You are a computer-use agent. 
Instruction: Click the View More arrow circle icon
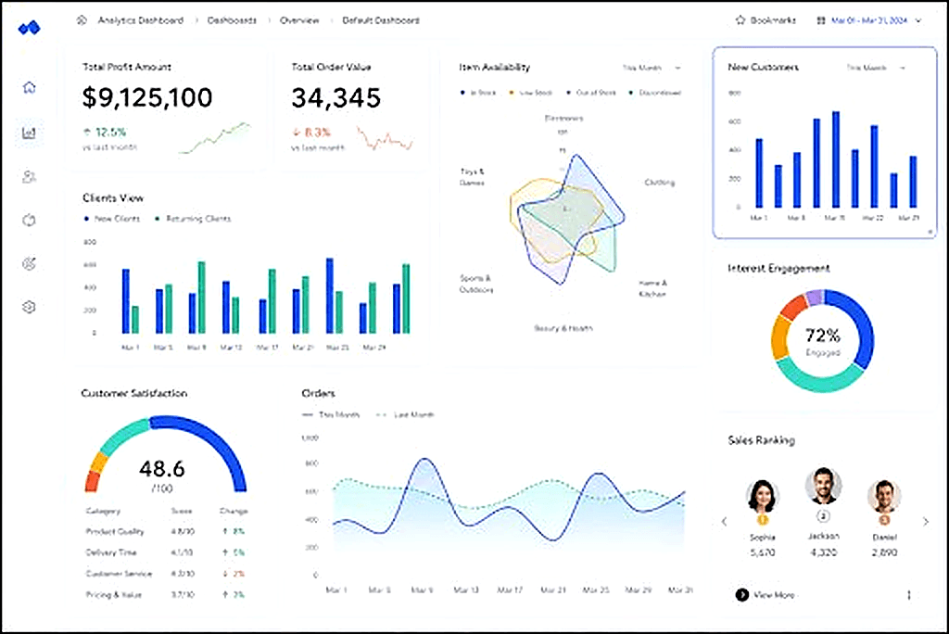click(x=742, y=595)
